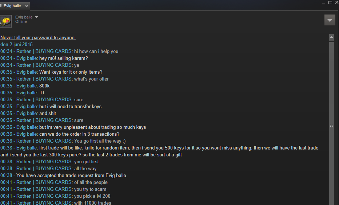Click the date line den 2 juni 2015
This screenshot has height=205, width=339.
coord(16,44)
